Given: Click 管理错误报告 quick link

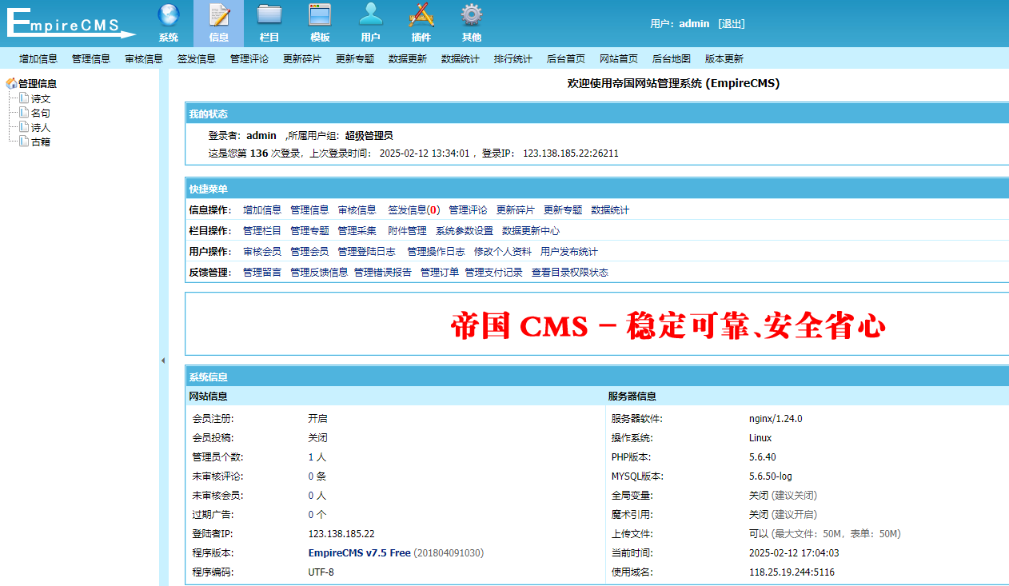Looking at the screenshot, I should (x=383, y=273).
